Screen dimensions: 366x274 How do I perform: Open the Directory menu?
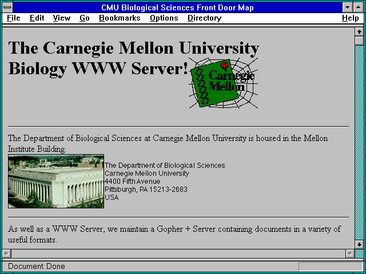click(205, 18)
